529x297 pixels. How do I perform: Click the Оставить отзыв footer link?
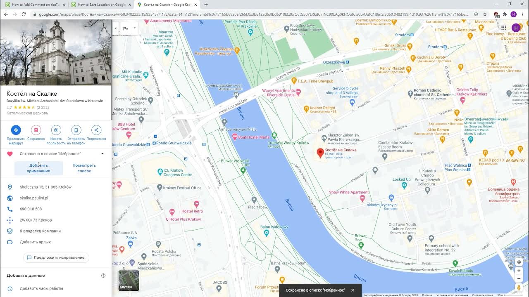(x=482, y=295)
